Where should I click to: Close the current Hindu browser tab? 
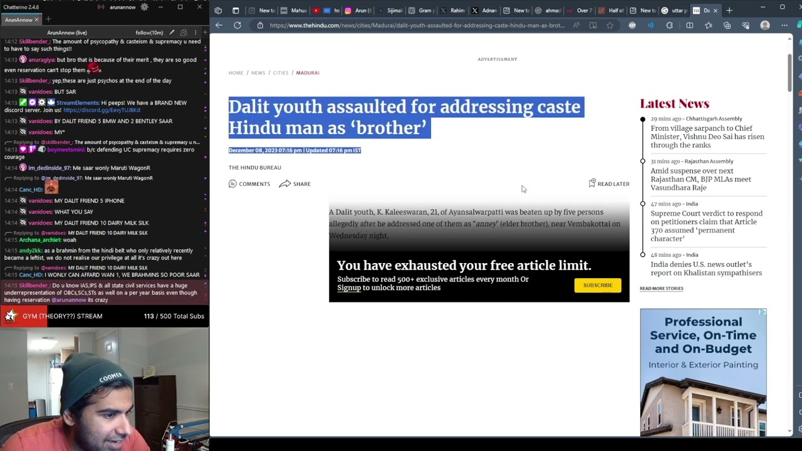714,11
